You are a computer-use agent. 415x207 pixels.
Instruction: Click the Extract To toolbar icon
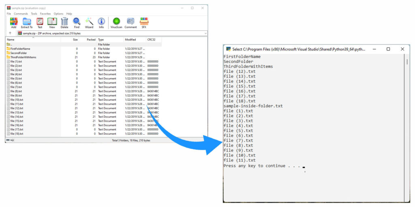click(x=27, y=23)
